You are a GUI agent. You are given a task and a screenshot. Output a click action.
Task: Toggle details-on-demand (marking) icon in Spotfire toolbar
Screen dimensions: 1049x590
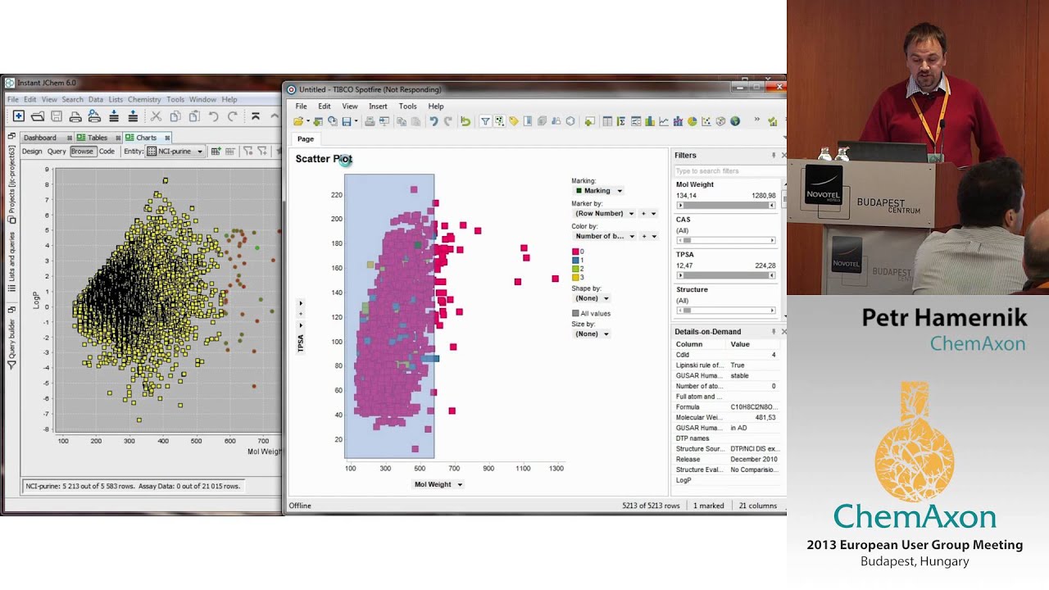click(499, 121)
